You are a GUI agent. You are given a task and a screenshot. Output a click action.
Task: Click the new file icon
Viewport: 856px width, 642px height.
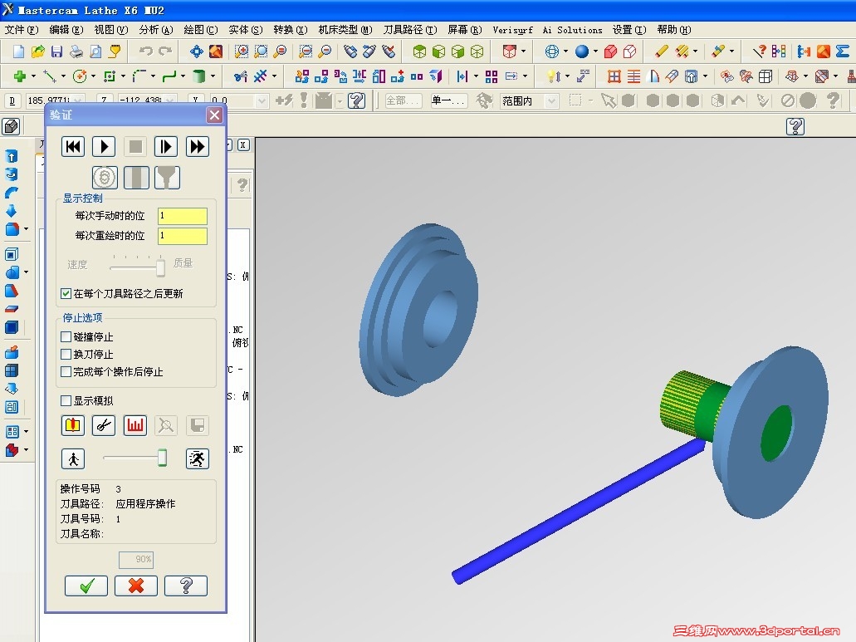[x=18, y=51]
